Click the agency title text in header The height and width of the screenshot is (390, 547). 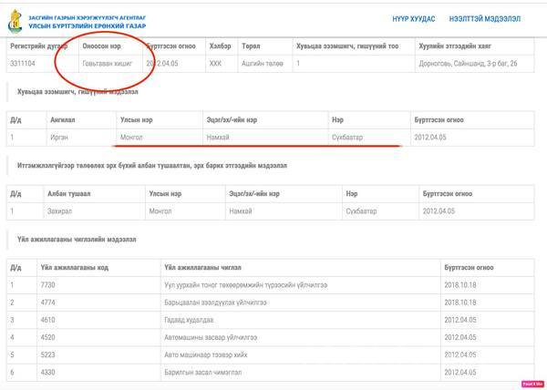point(87,19)
